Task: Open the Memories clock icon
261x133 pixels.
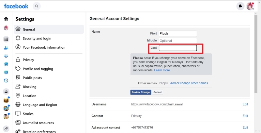Action: [x=6, y=80]
